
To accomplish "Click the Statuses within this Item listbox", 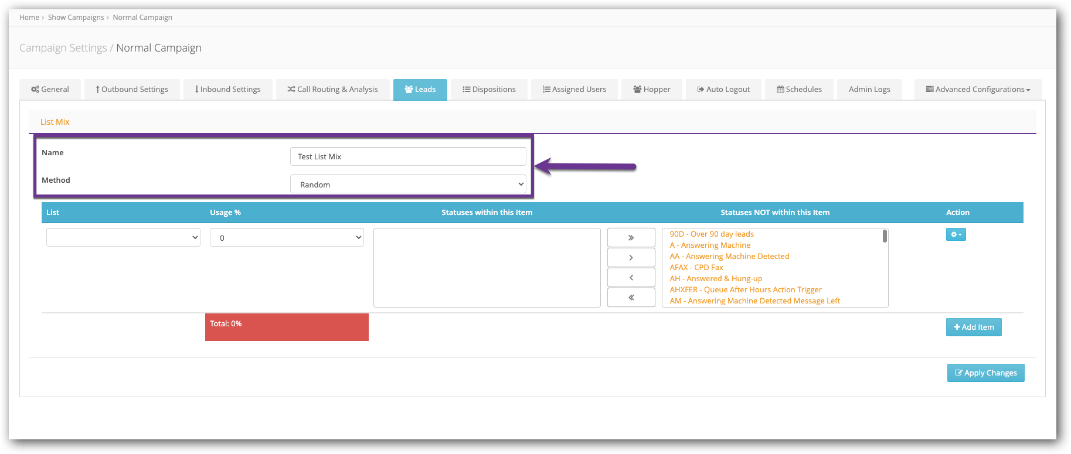I will [x=487, y=268].
